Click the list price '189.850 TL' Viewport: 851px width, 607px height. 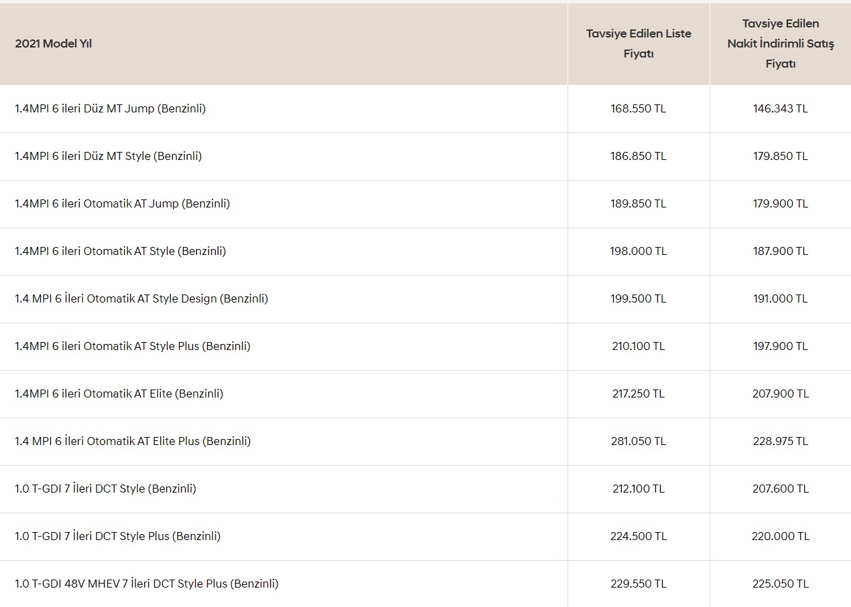639,203
